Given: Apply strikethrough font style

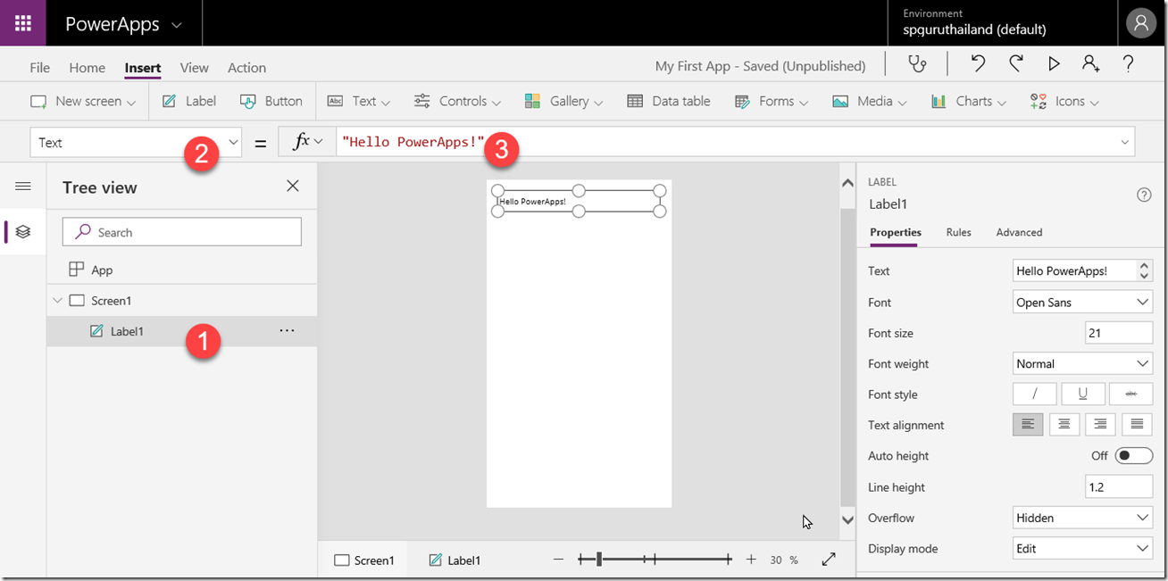Looking at the screenshot, I should pyautogui.click(x=1130, y=394).
